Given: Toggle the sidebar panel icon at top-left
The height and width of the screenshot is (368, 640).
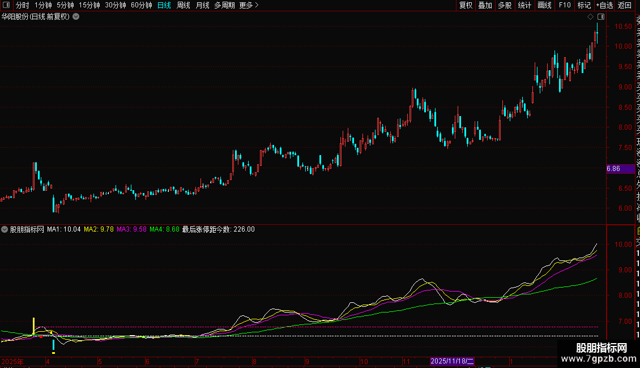Looking at the screenshot, I should (x=6, y=5).
